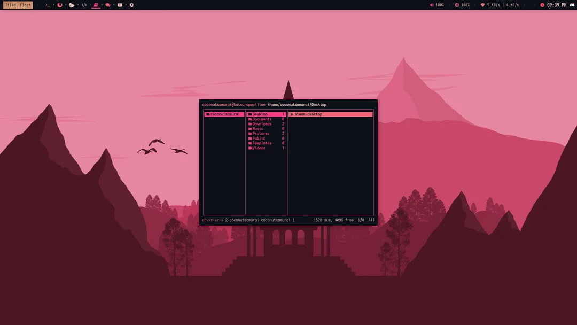Viewport: 577px width, 325px height.
Task: Click the Discord icon at the top right
Action: coord(572,5)
